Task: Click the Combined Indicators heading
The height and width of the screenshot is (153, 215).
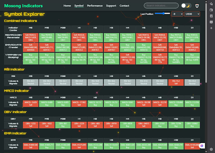Action: [x=21, y=21]
